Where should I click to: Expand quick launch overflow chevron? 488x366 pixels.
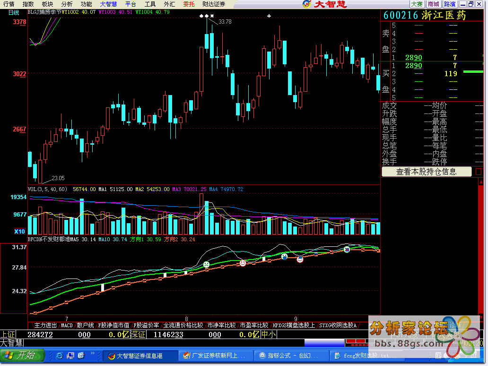coord(92,353)
